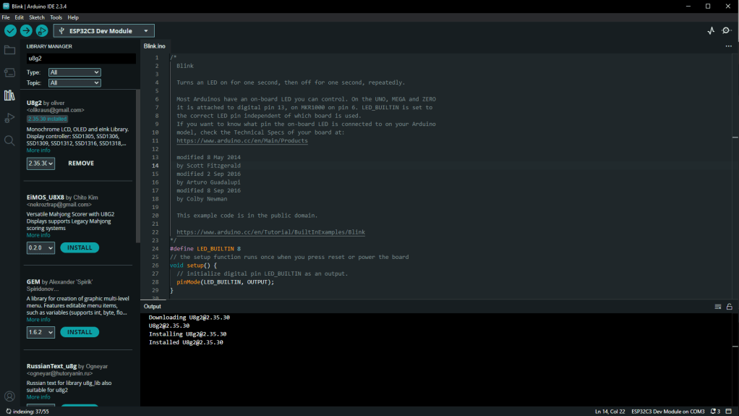Open the Type filter dropdown

coord(74,72)
